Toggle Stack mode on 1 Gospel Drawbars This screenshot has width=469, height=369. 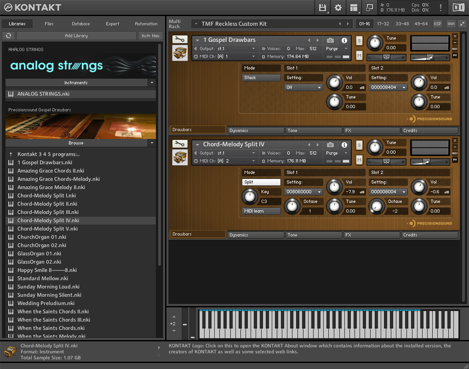[x=261, y=77]
